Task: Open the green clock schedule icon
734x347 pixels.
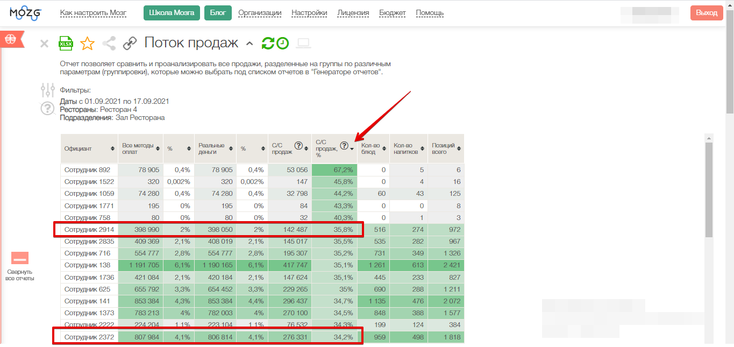Action: pyautogui.click(x=282, y=43)
